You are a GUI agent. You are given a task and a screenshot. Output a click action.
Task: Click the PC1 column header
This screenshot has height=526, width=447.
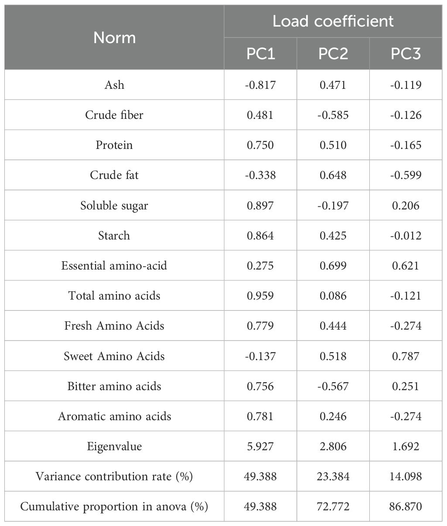pos(260,54)
